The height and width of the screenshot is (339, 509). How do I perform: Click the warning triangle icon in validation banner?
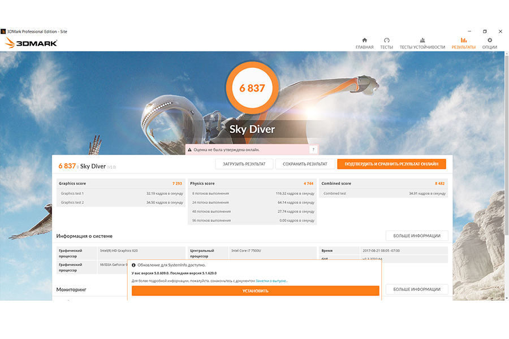tap(189, 150)
